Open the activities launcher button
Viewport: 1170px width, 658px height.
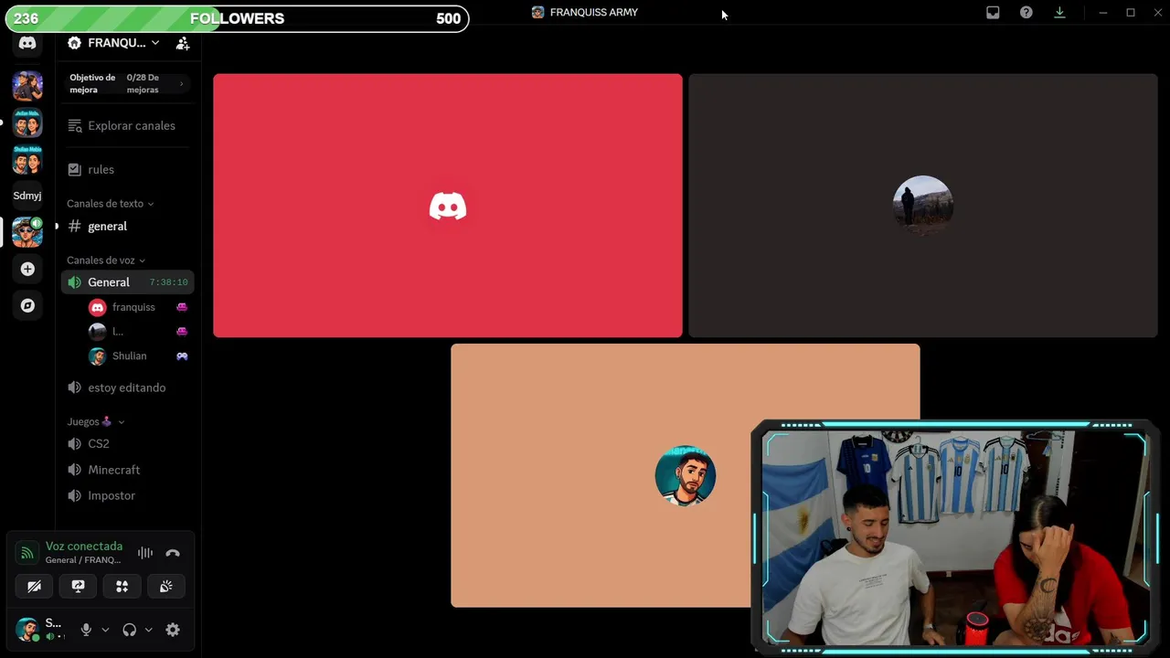pos(122,586)
